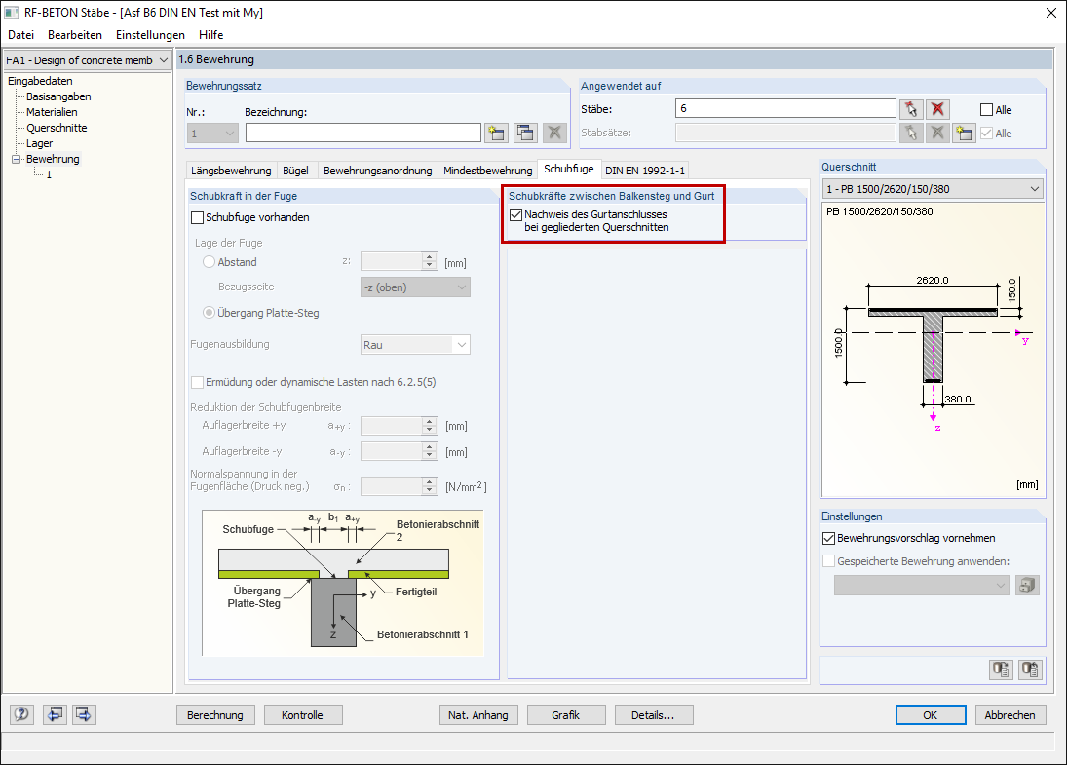Open Details... button
This screenshot has width=1067, height=765.
[x=653, y=715]
